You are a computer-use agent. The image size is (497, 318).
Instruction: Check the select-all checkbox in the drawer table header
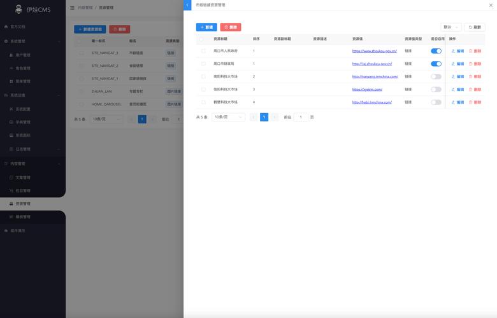(203, 39)
